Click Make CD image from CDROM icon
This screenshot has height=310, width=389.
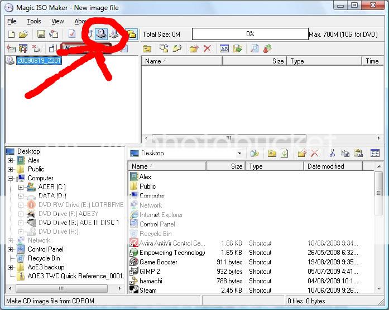pos(101,34)
